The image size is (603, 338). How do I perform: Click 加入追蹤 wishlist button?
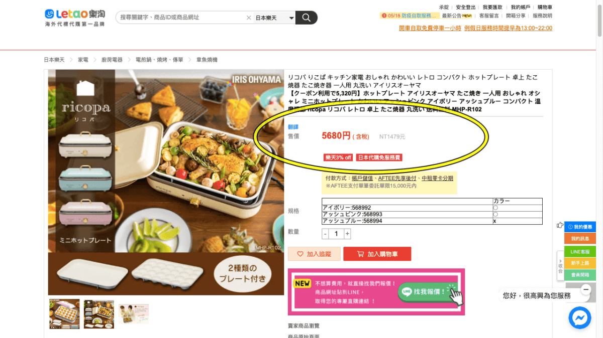pos(314,254)
